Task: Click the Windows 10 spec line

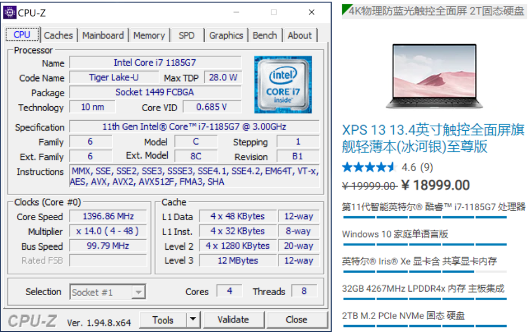Action: [395, 234]
